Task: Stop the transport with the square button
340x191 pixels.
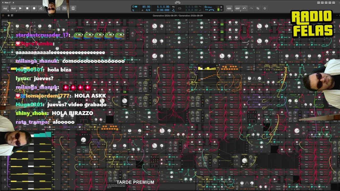Action: (27, 8)
